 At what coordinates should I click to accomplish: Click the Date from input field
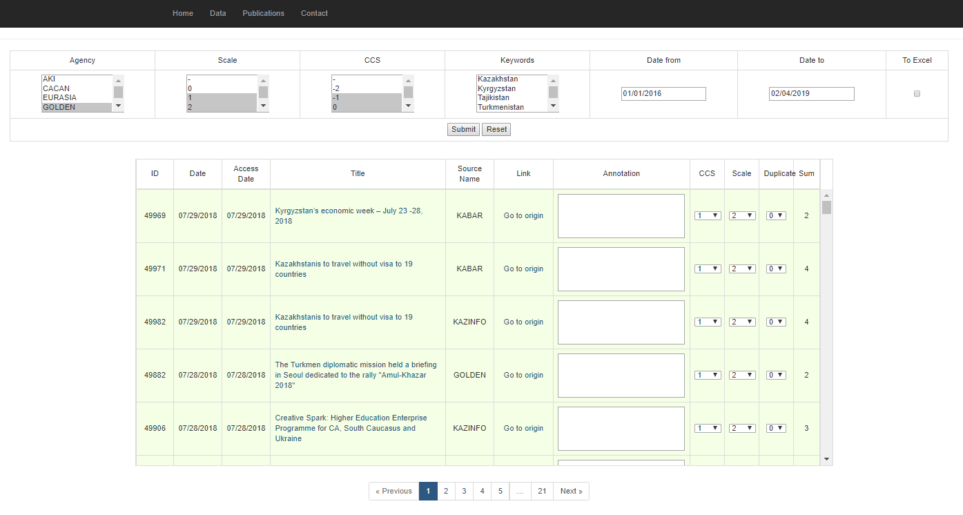coord(663,94)
